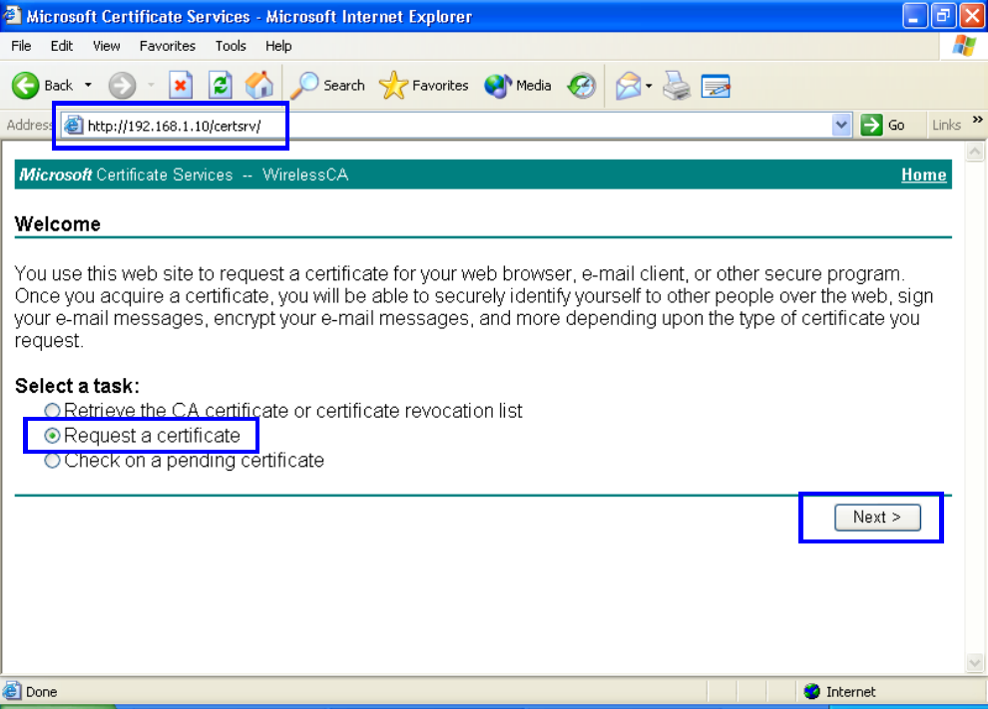Expand the Mail dropdown arrow
The height and width of the screenshot is (709, 988).
pos(649,86)
